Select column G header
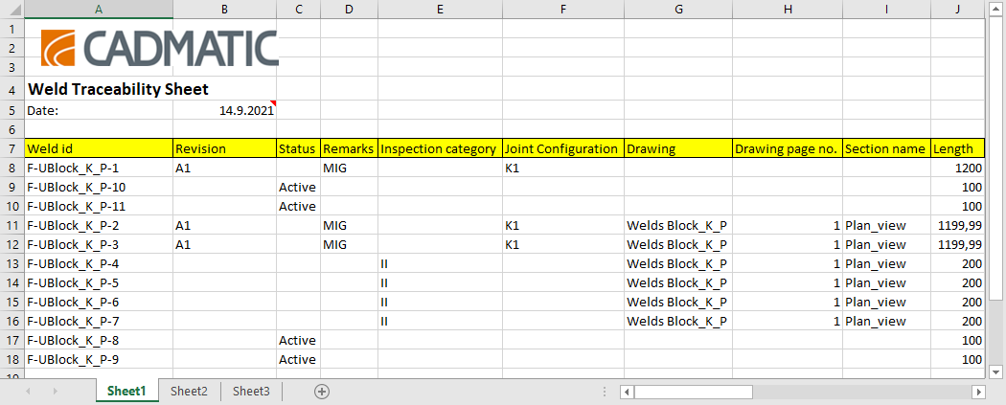 click(x=677, y=9)
